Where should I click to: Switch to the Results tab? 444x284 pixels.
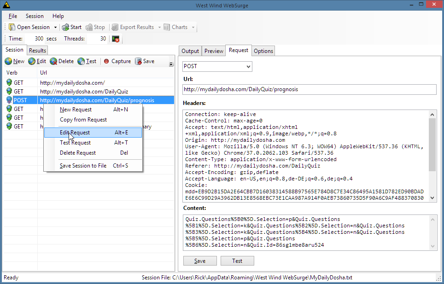(x=37, y=51)
